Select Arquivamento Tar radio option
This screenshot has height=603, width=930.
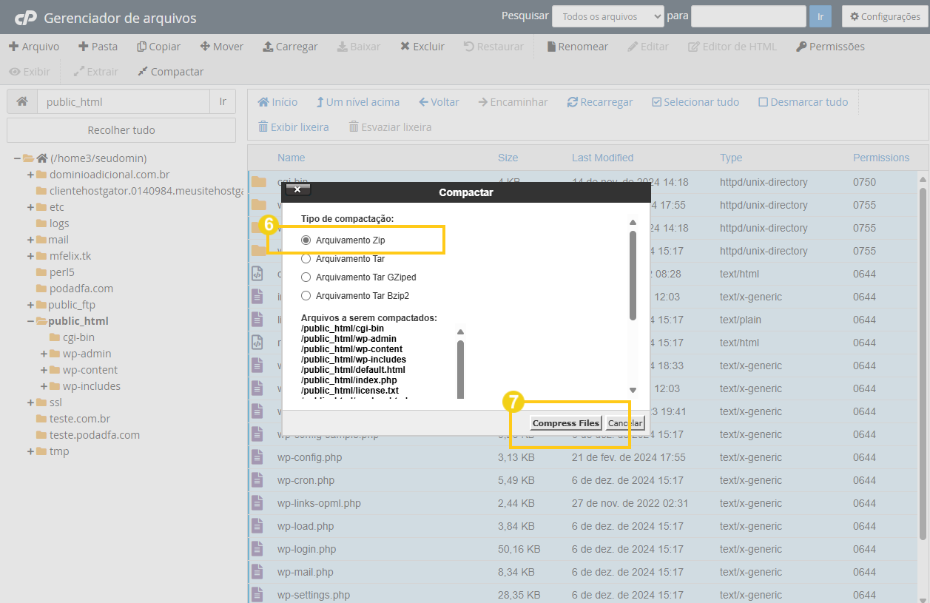(306, 259)
